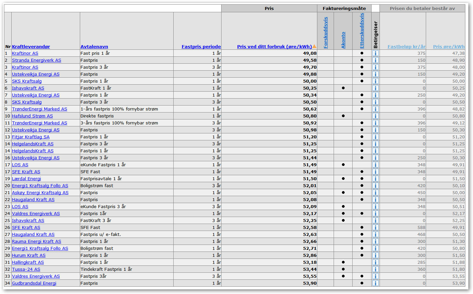Screen dimensions: 473x294
Task: Show the conditions info for Ishavskraft FastKraft 1 år
Action: pos(375,88)
